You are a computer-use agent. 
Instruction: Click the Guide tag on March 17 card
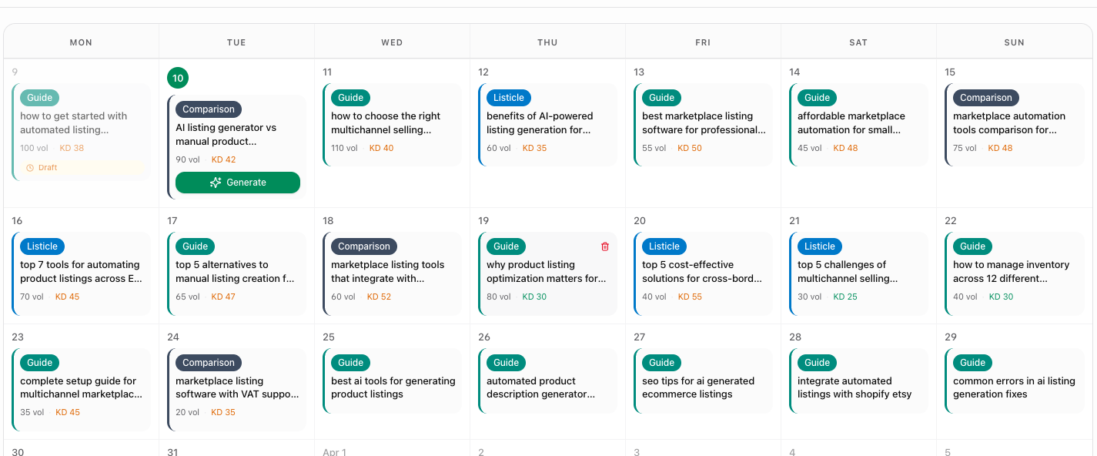[x=195, y=246]
